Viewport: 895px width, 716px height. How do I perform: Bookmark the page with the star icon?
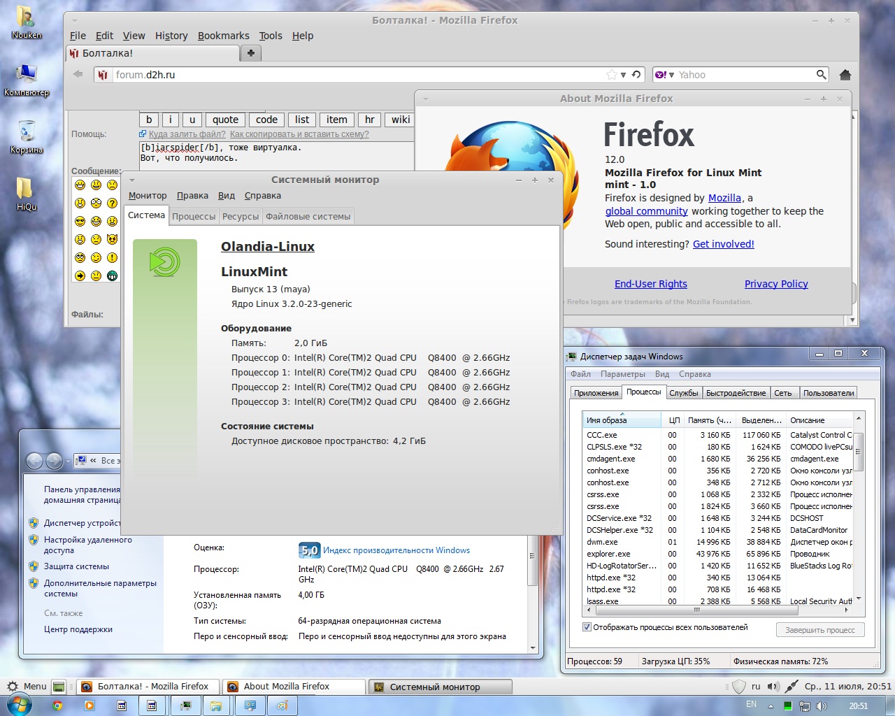tap(611, 75)
